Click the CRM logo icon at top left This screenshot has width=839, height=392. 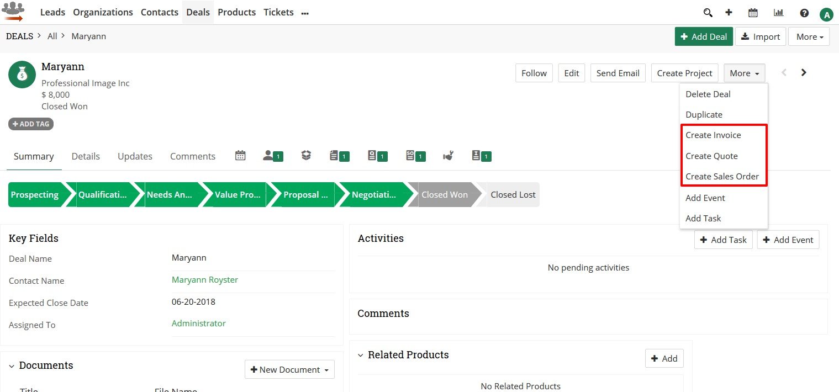click(13, 12)
